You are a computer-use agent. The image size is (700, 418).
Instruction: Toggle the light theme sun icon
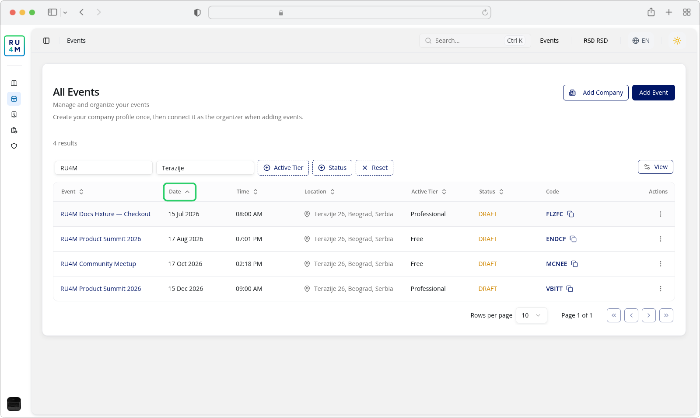pos(677,41)
